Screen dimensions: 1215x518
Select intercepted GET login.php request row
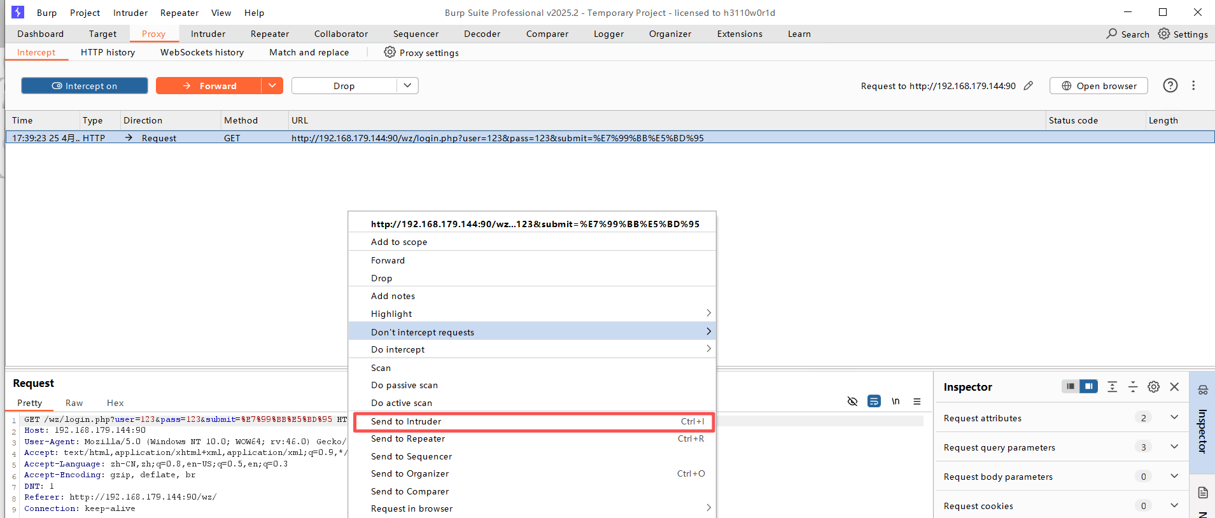tap(610, 137)
